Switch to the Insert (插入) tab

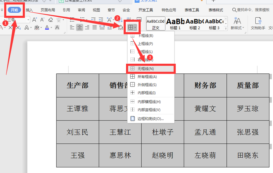(29, 10)
